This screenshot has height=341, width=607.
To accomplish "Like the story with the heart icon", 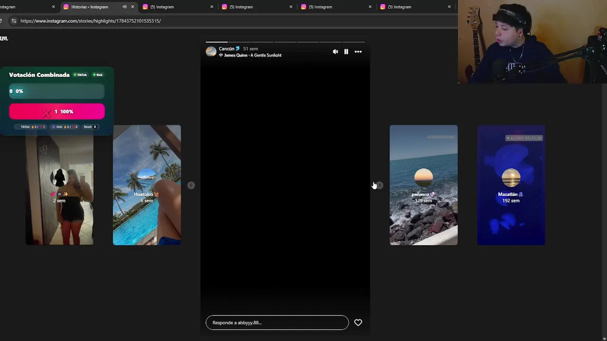I will [358, 323].
